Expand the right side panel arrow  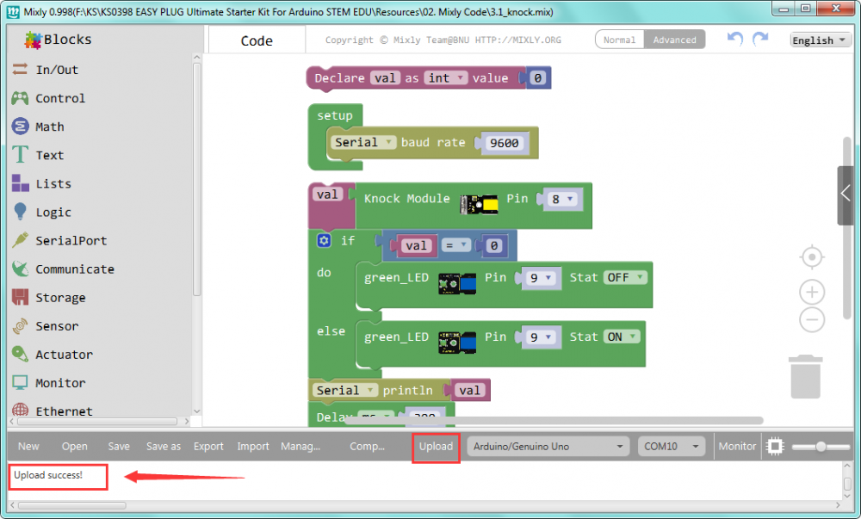[846, 192]
